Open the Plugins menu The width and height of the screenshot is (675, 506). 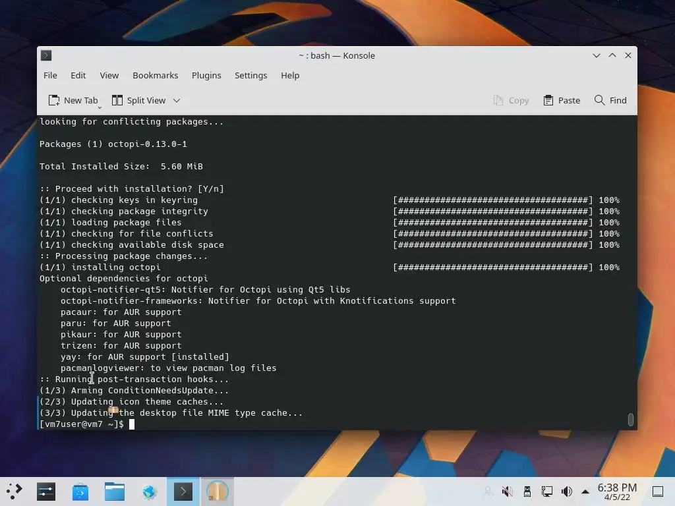pyautogui.click(x=206, y=75)
